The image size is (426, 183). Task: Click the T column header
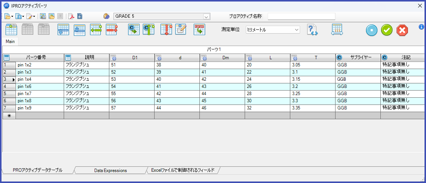tap(313, 57)
